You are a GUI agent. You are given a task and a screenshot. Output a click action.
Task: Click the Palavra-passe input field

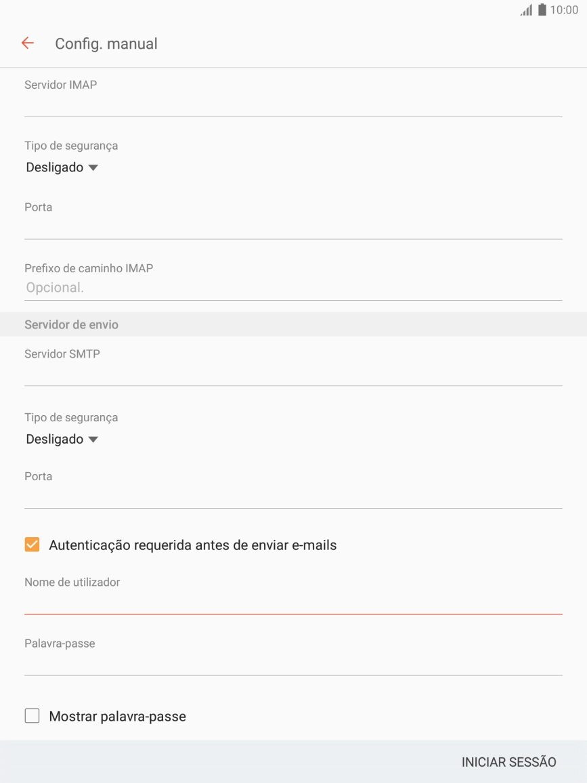pyautogui.click(x=293, y=663)
